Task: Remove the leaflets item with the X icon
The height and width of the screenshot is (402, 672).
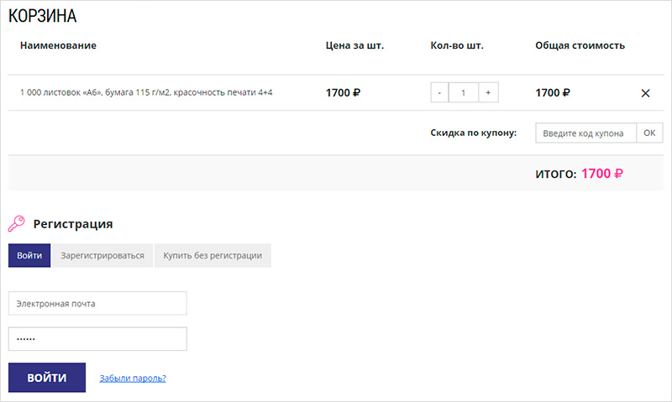Action: pos(645,93)
